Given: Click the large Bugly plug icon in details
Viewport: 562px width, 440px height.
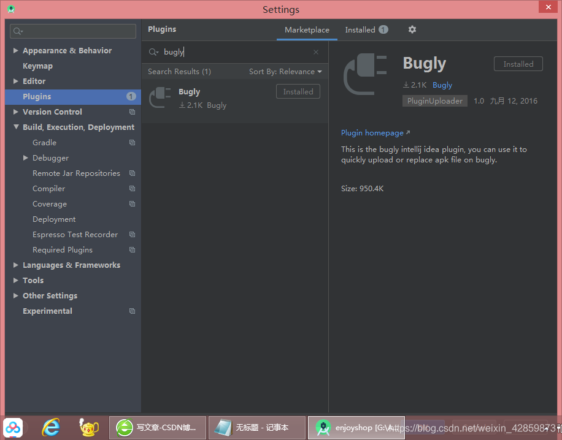Looking at the screenshot, I should [365, 74].
